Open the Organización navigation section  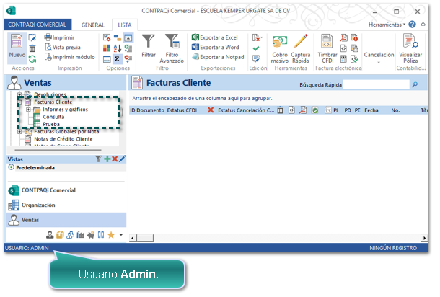(66, 205)
